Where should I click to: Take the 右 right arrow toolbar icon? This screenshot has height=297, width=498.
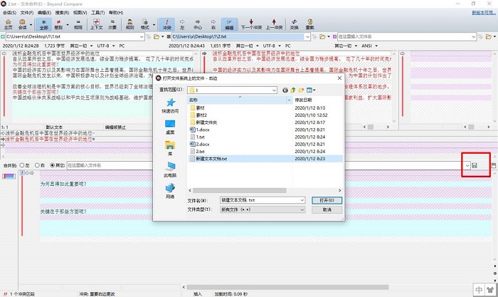213,24
